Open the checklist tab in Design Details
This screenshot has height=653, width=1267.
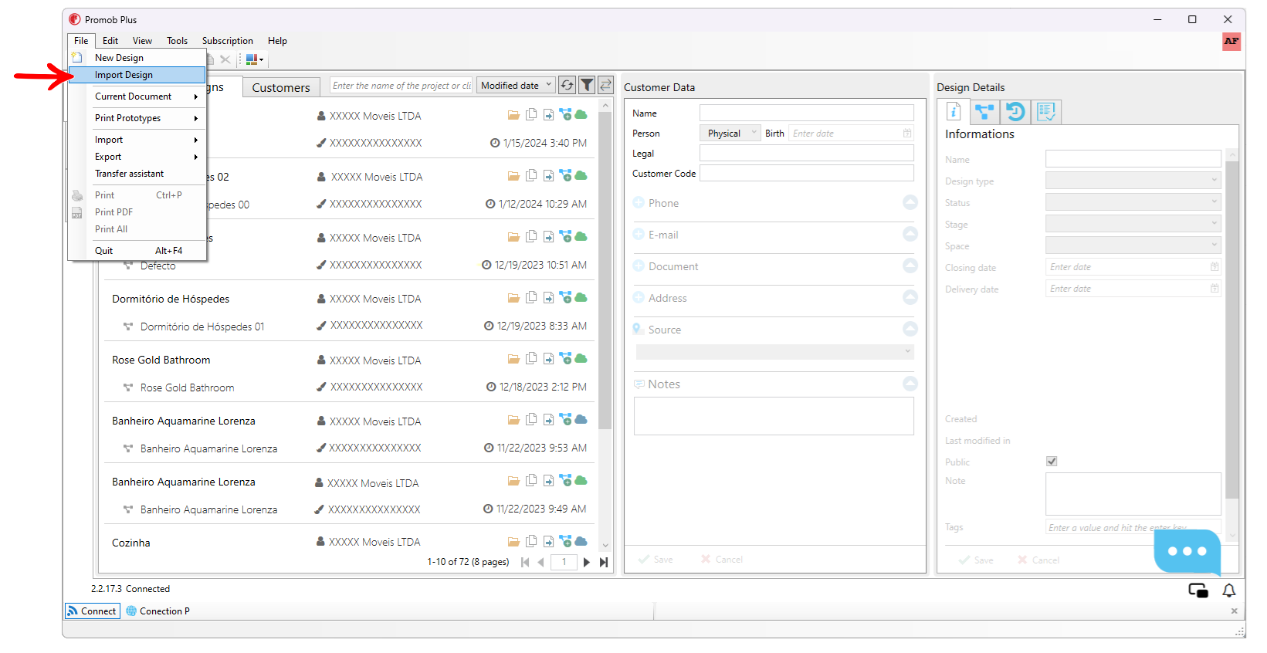[1046, 112]
